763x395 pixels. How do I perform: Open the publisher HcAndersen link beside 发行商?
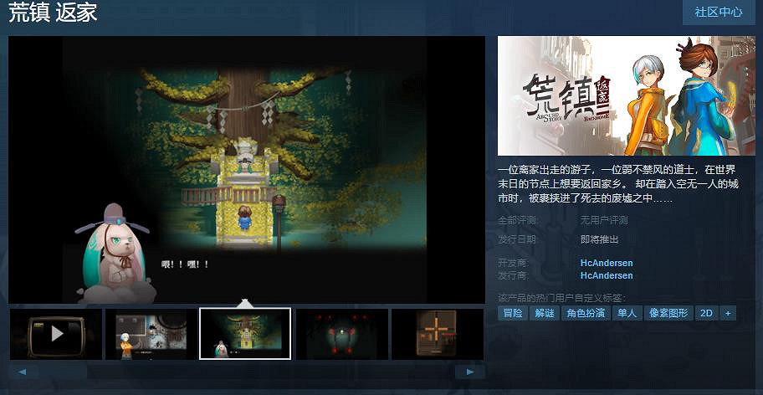(607, 275)
